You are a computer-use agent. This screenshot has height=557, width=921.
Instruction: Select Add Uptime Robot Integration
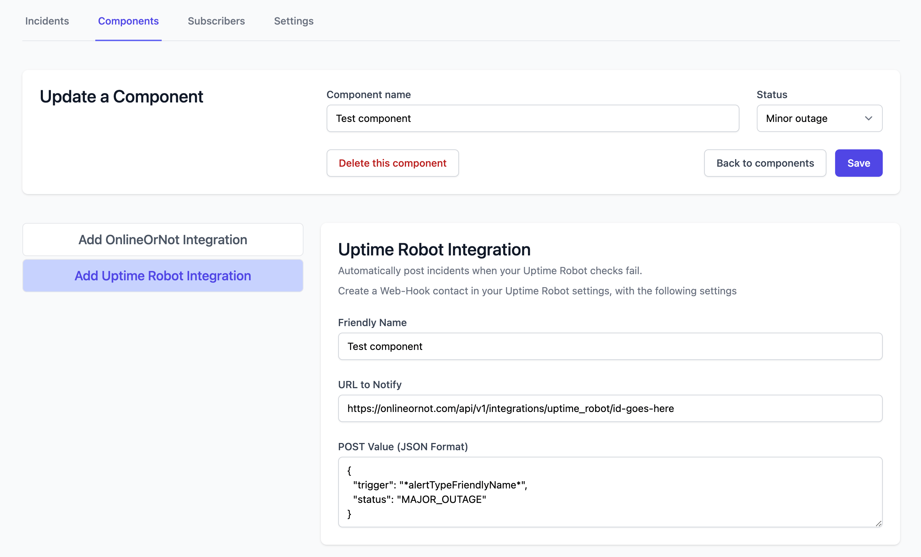[x=163, y=276]
